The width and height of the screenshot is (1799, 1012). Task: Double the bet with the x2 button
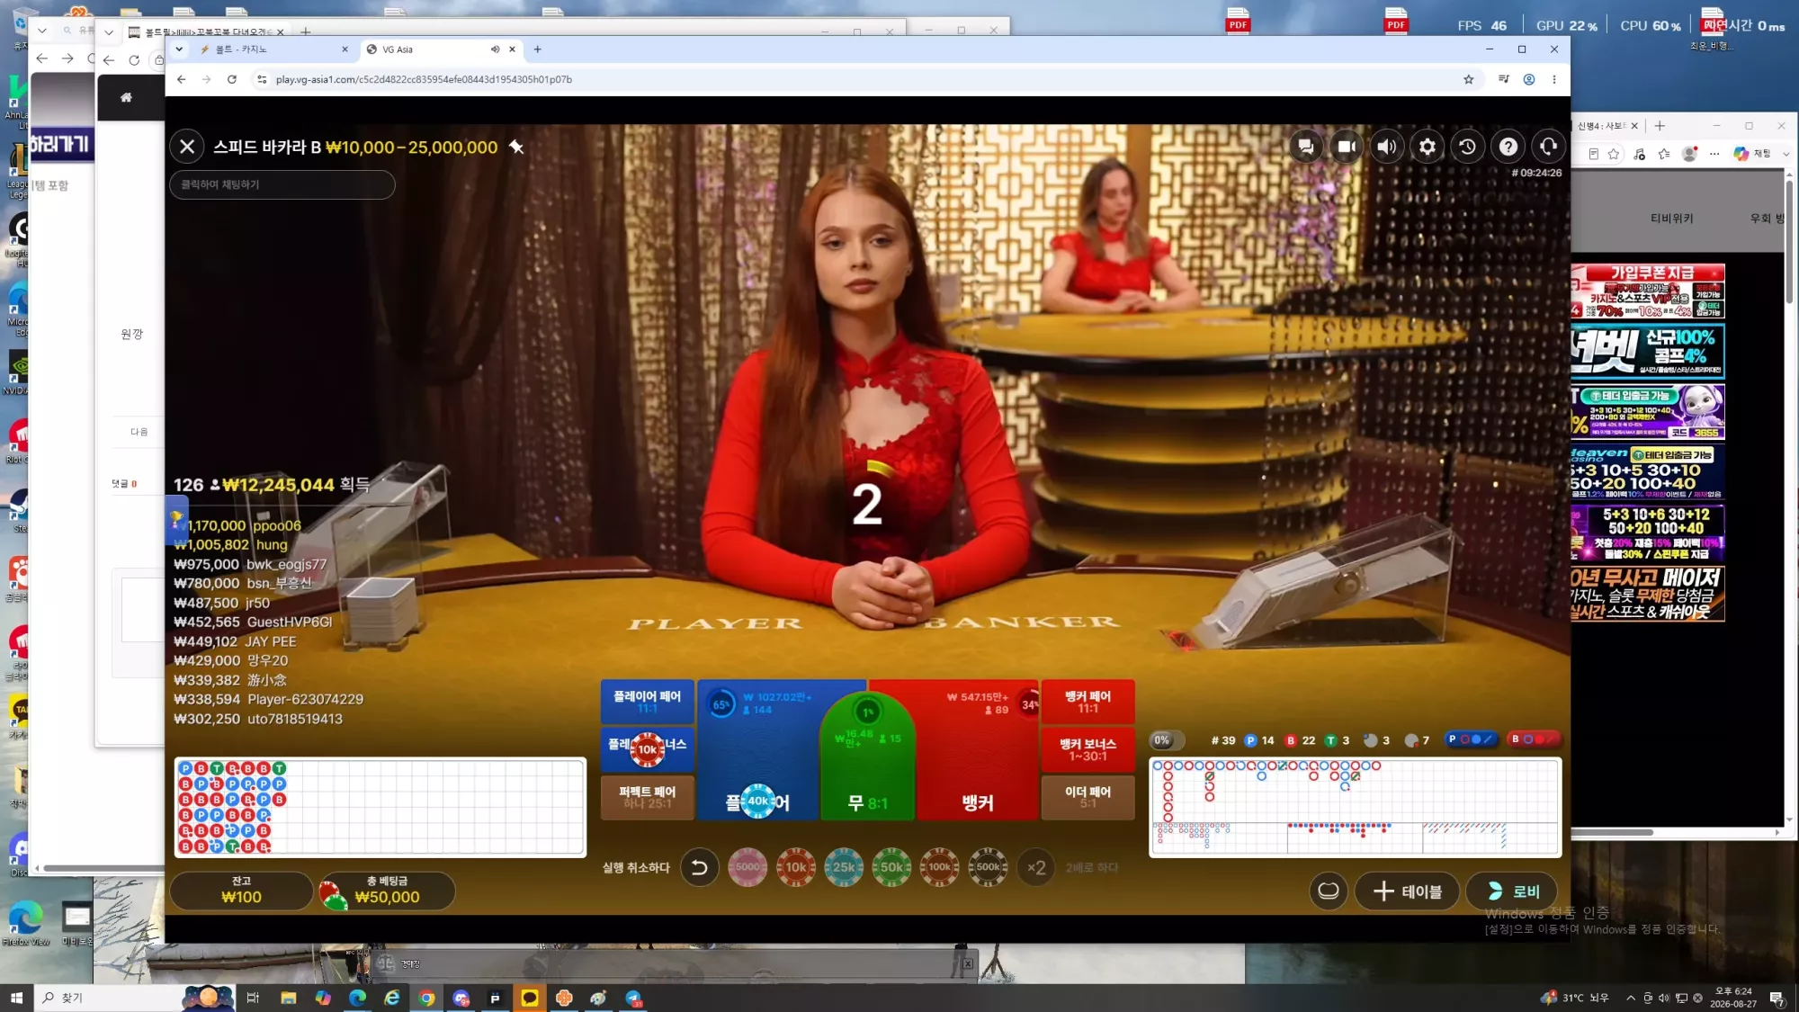click(1036, 868)
